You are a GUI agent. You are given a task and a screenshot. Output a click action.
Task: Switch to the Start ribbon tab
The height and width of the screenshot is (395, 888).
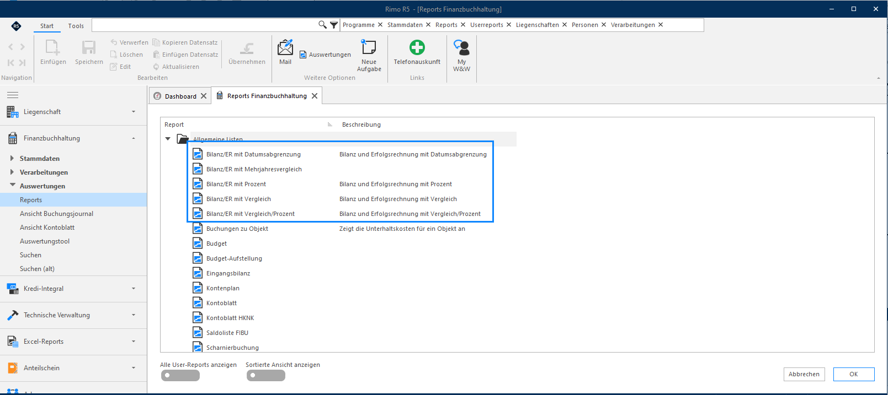(47, 26)
